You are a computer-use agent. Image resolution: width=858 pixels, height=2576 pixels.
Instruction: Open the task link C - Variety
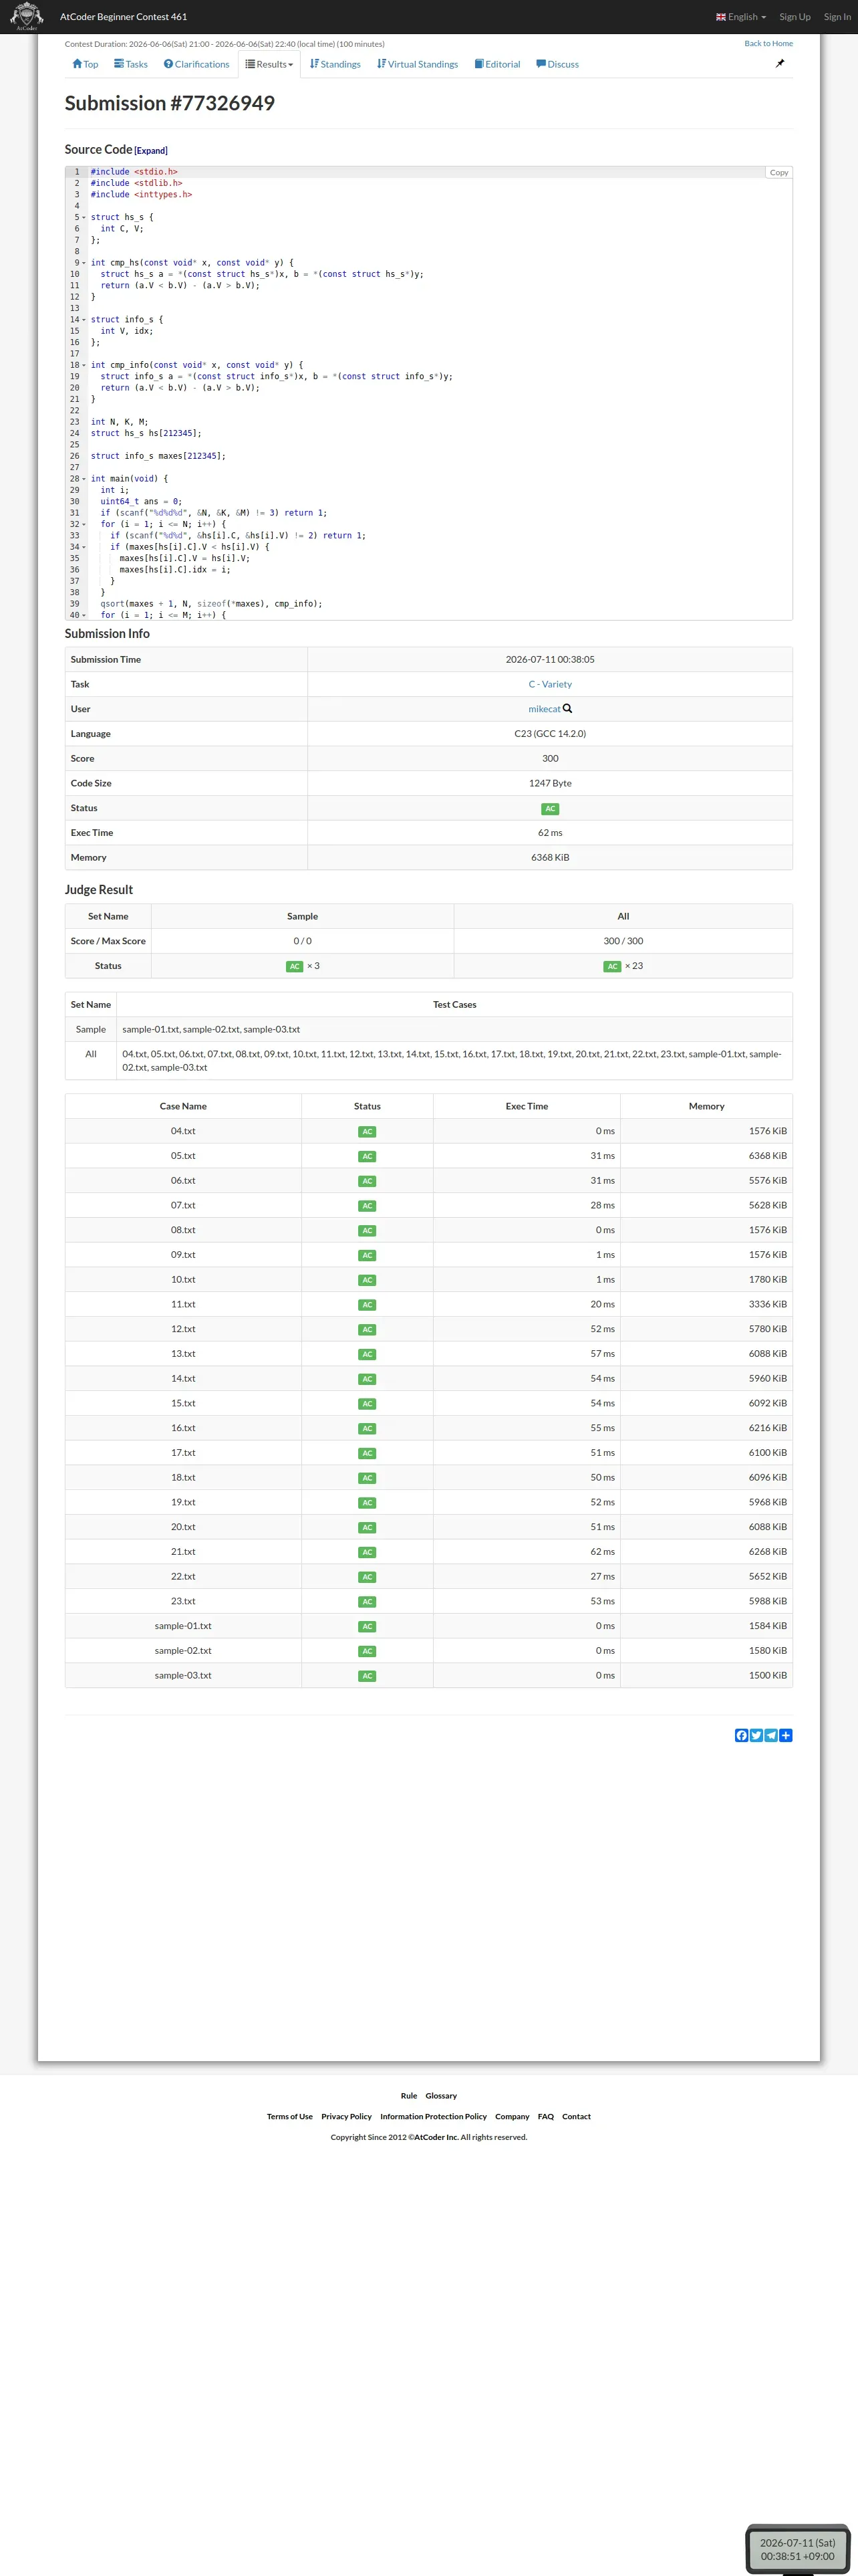tap(551, 684)
